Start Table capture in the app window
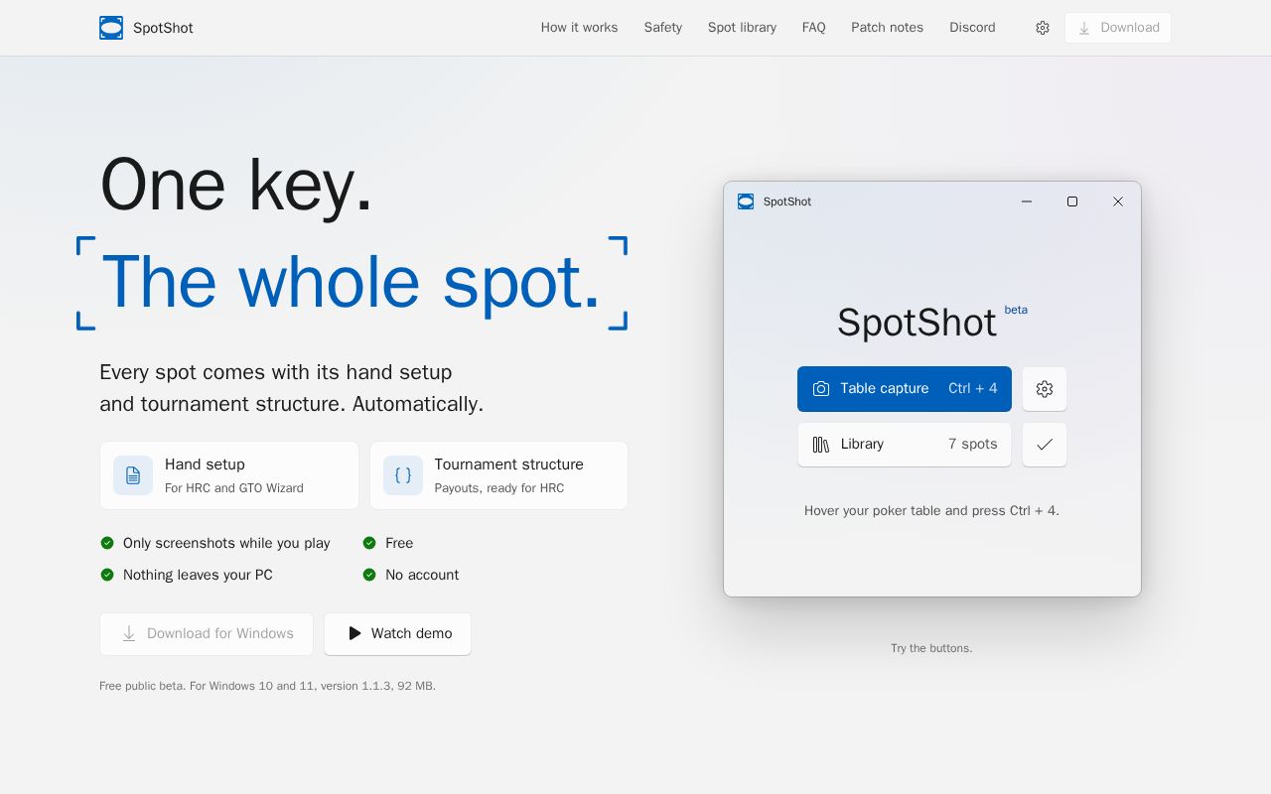 (905, 389)
